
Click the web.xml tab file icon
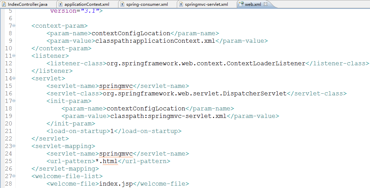pos(241,4)
